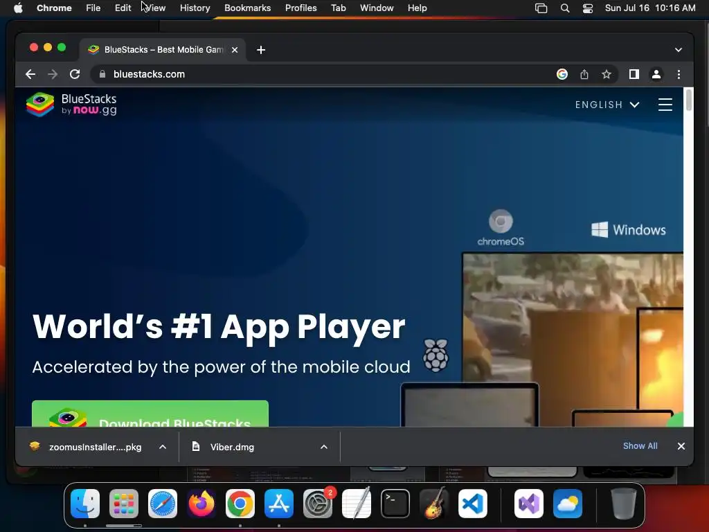
Task: Open Control Center in menu bar
Action: [x=587, y=8]
